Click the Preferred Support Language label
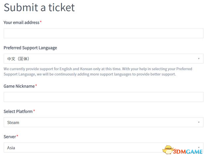This screenshot has height=156, width=204. [x=30, y=48]
